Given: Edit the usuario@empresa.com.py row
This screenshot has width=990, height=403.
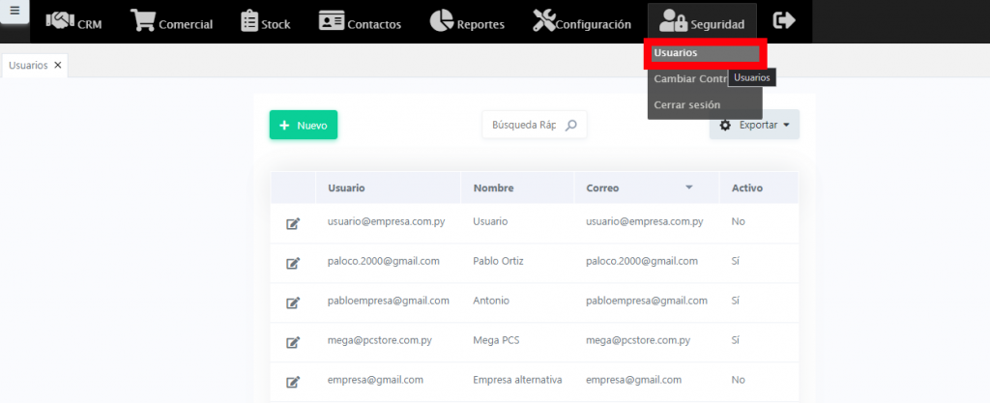Looking at the screenshot, I should [293, 223].
